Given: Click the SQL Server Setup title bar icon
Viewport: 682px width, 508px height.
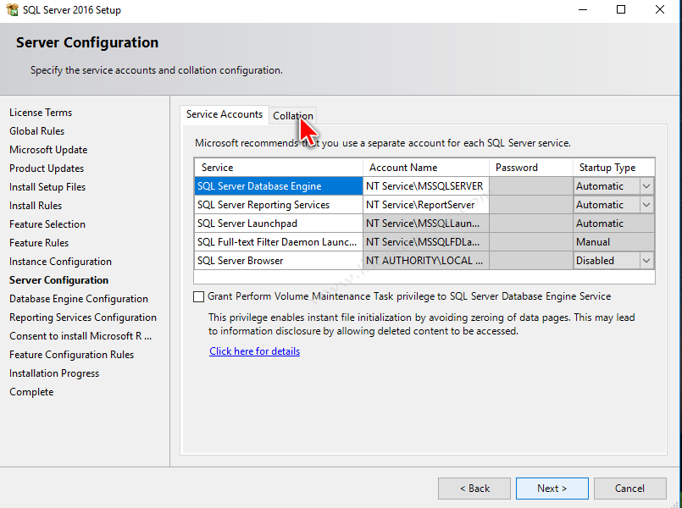Looking at the screenshot, I should (x=12, y=9).
